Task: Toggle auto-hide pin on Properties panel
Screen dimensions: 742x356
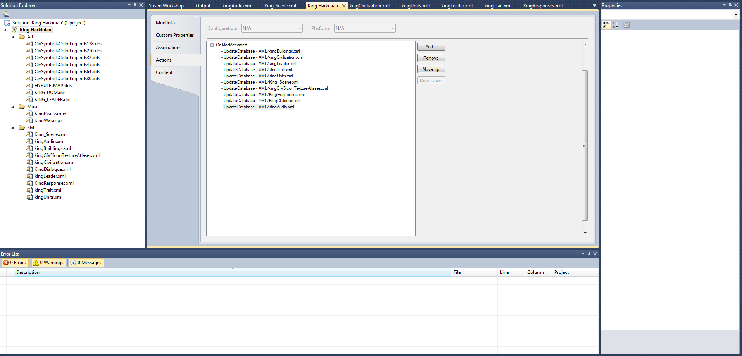Action: (730, 5)
